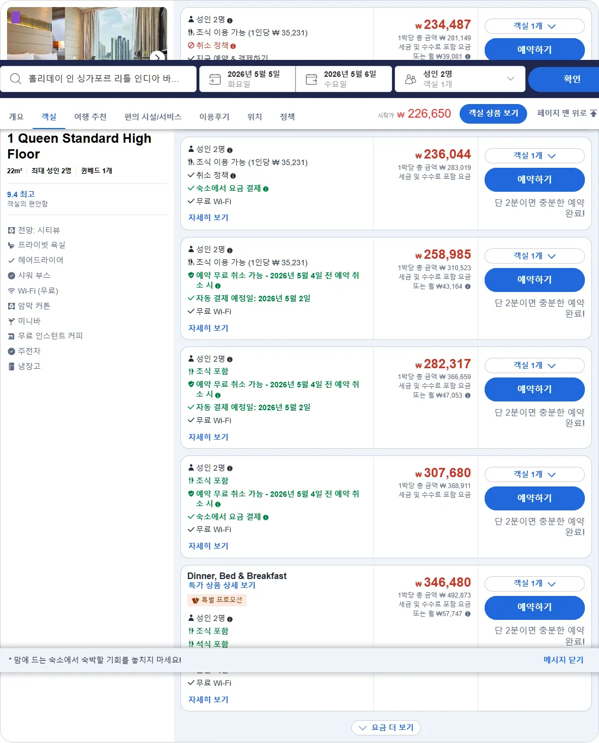
Task: Click the 특별 프로모션 badge
Action: click(x=217, y=600)
